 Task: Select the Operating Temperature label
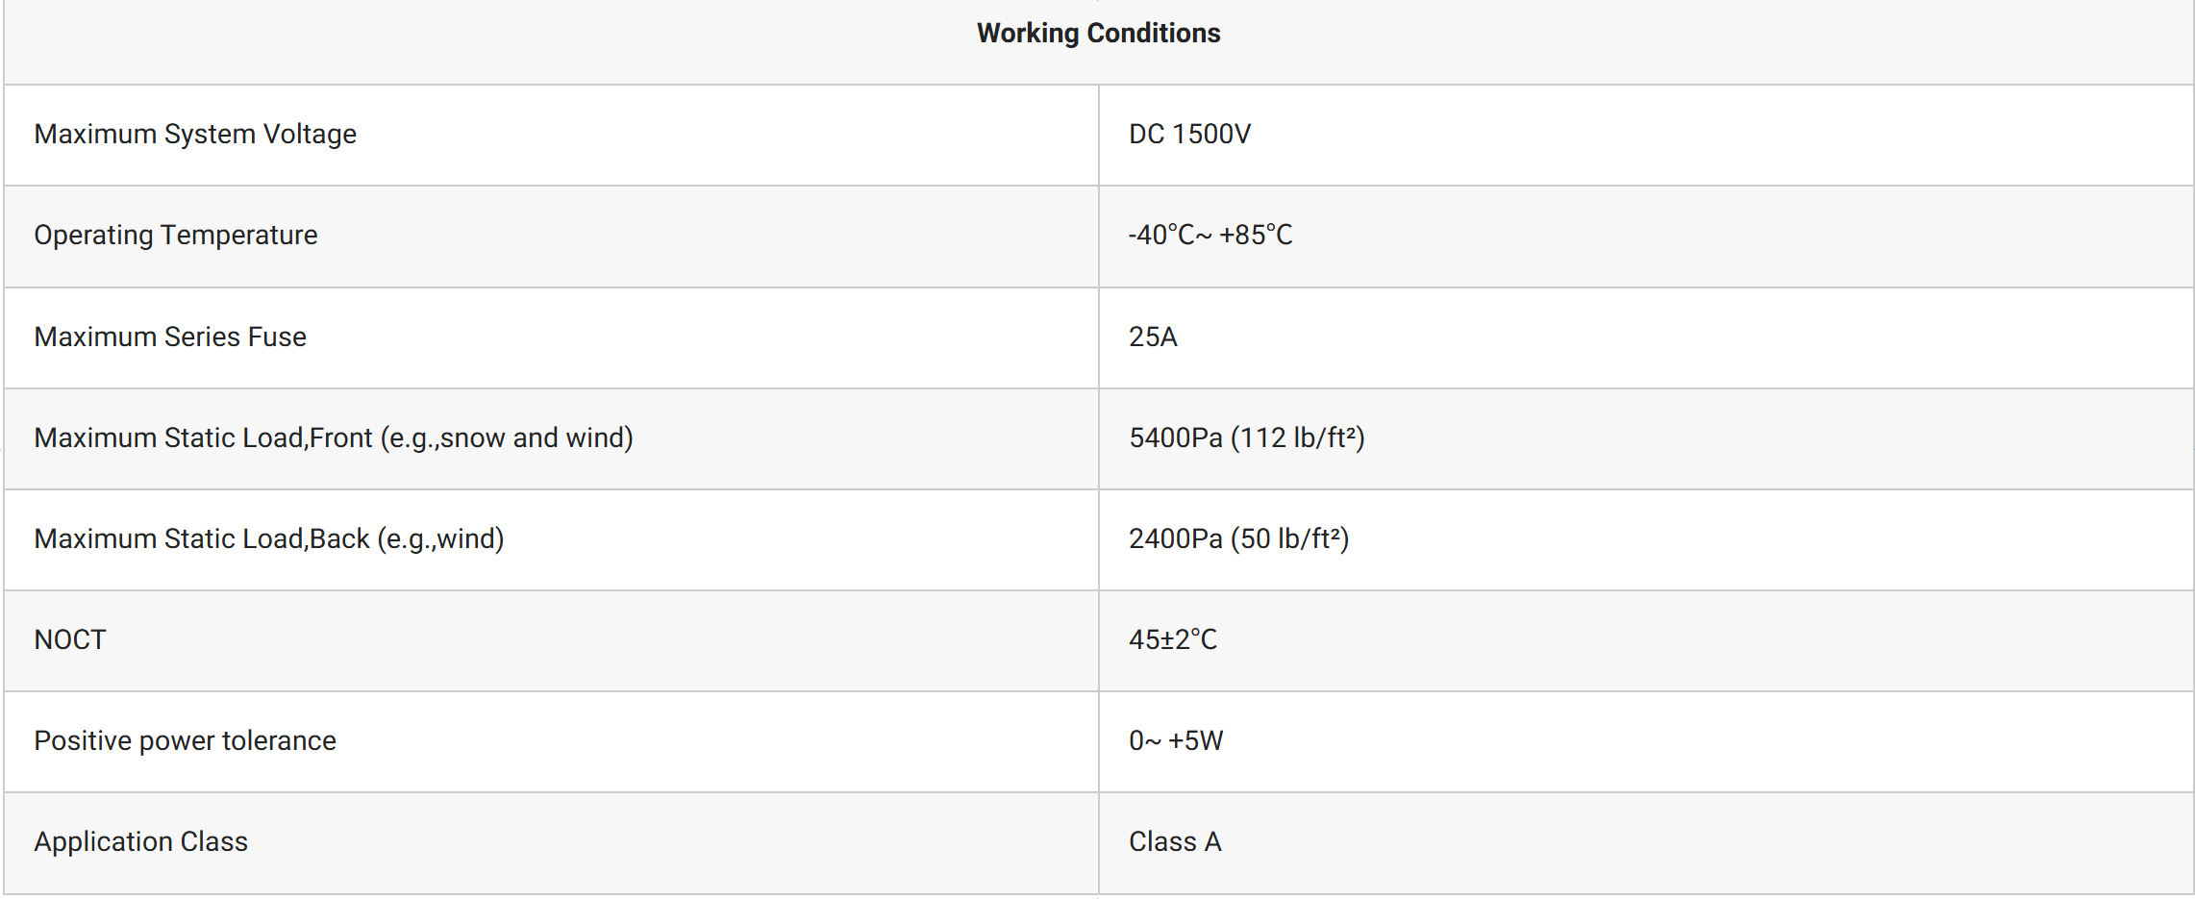click(175, 235)
